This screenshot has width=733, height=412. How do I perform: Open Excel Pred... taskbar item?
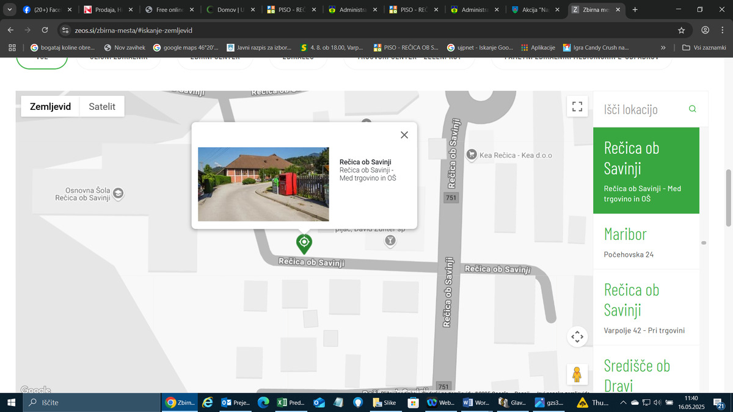291,402
